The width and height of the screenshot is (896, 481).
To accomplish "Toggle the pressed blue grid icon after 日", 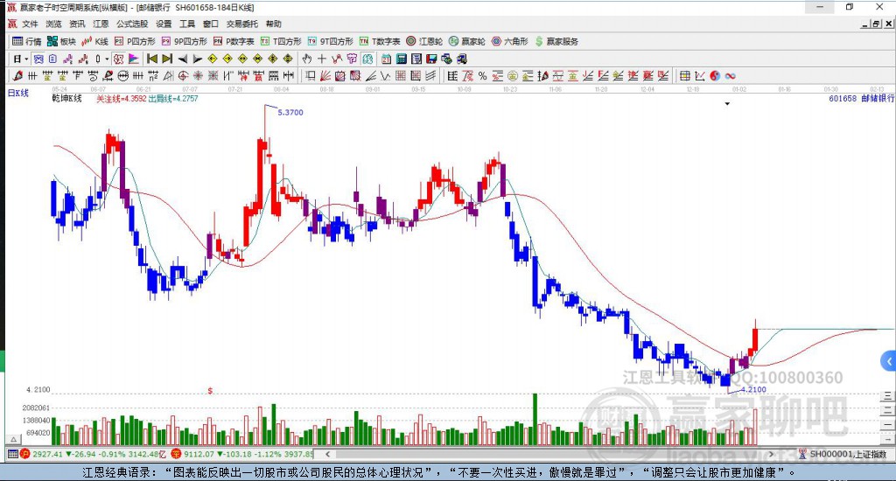I will (x=38, y=59).
